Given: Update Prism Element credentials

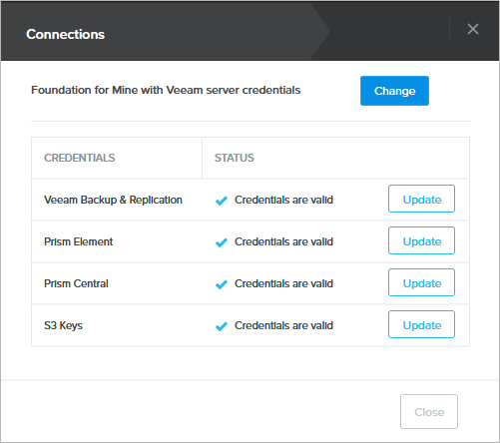Looking at the screenshot, I should coord(421,240).
